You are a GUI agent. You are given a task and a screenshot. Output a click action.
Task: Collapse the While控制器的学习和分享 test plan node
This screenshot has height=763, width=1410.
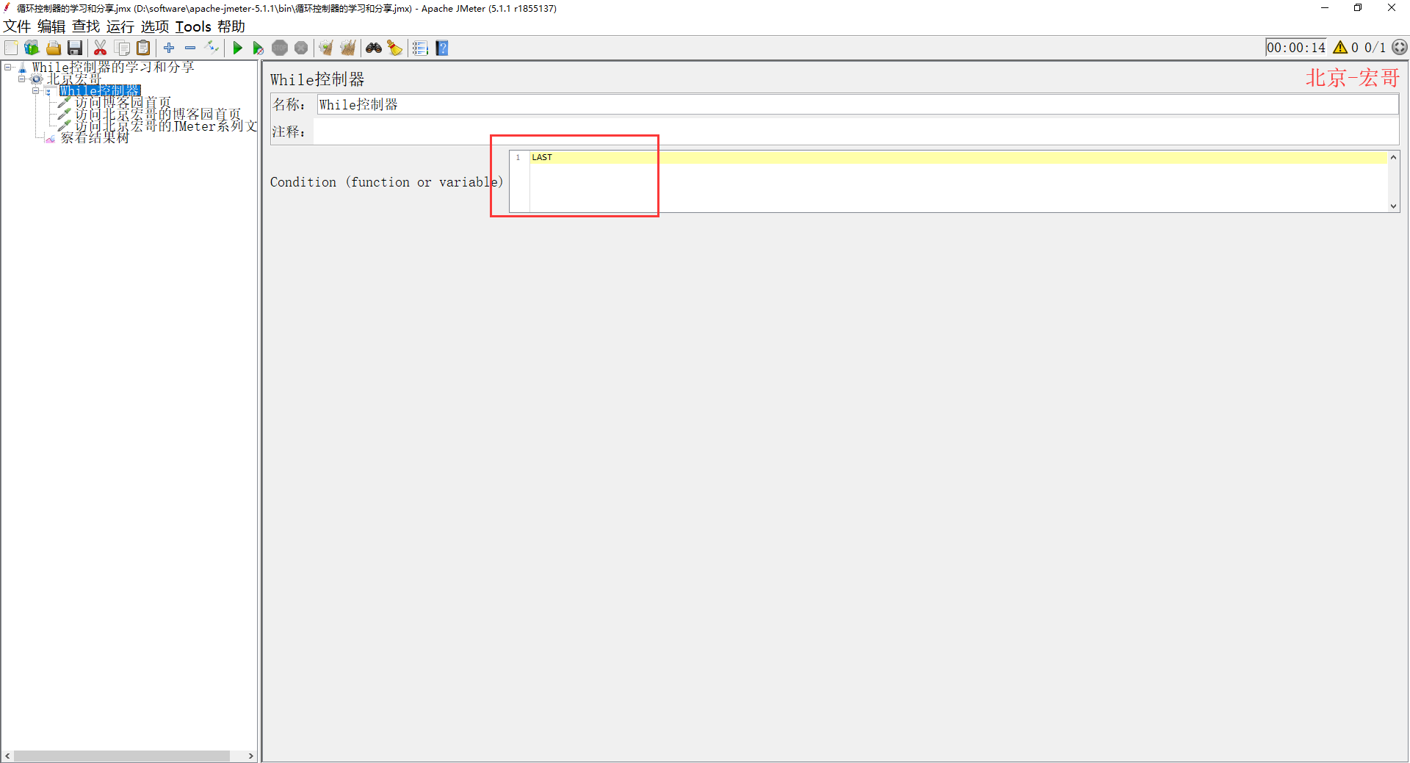pyautogui.click(x=8, y=67)
